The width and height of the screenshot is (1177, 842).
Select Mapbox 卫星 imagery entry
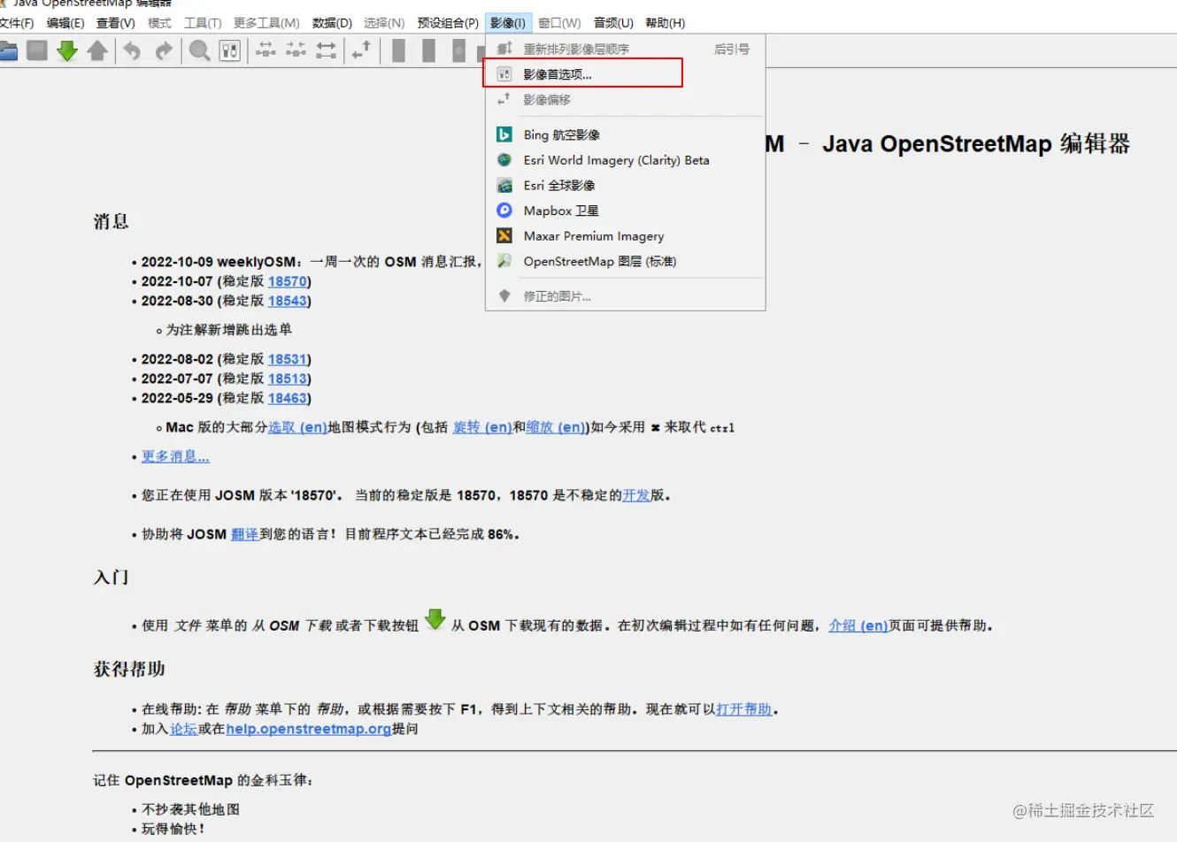click(625, 210)
